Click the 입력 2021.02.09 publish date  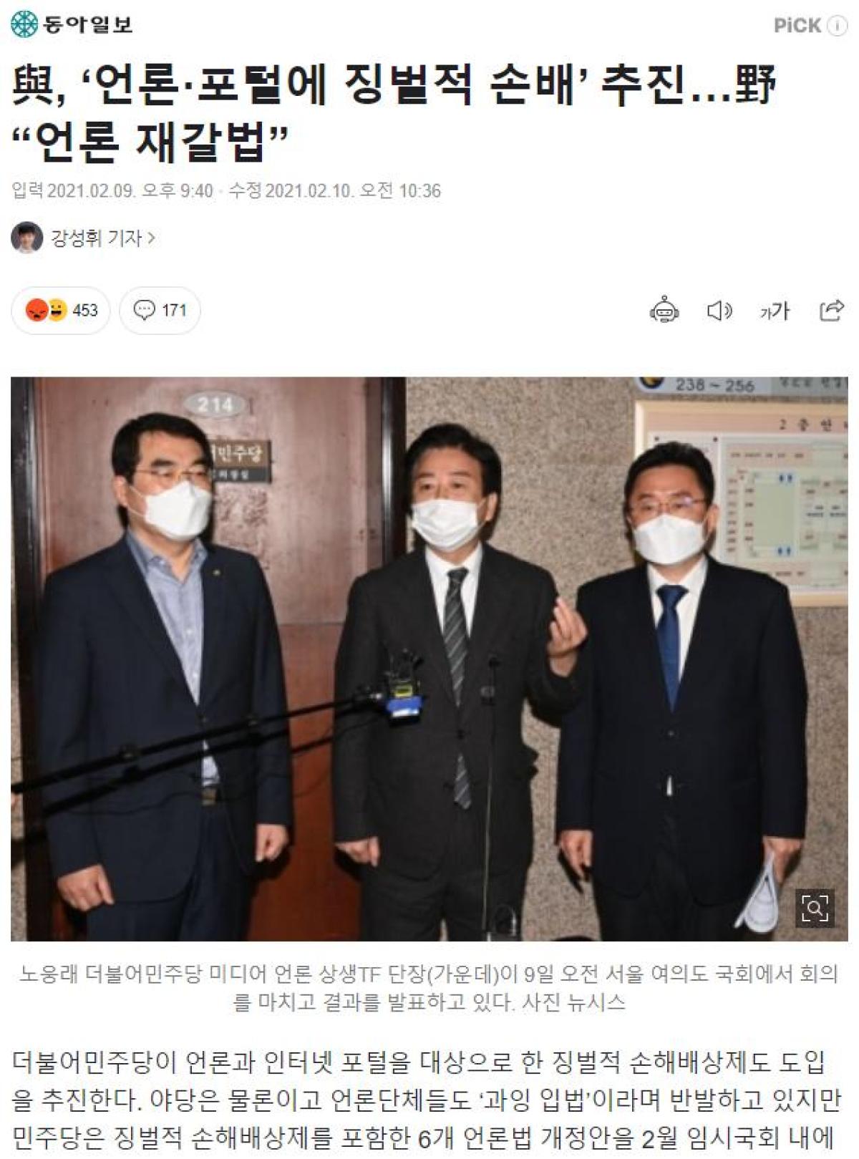pos(112,191)
